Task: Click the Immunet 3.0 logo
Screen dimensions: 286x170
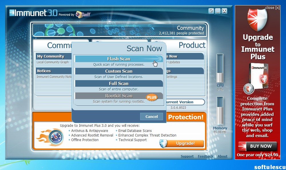Action: click(x=33, y=13)
